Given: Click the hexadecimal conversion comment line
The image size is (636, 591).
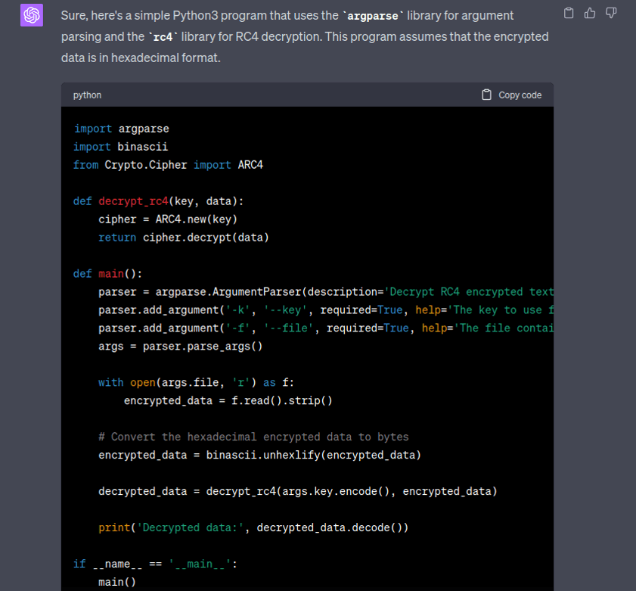Looking at the screenshot, I should [253, 437].
